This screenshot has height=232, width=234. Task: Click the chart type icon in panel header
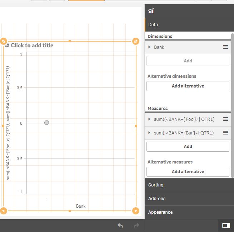[151, 11]
